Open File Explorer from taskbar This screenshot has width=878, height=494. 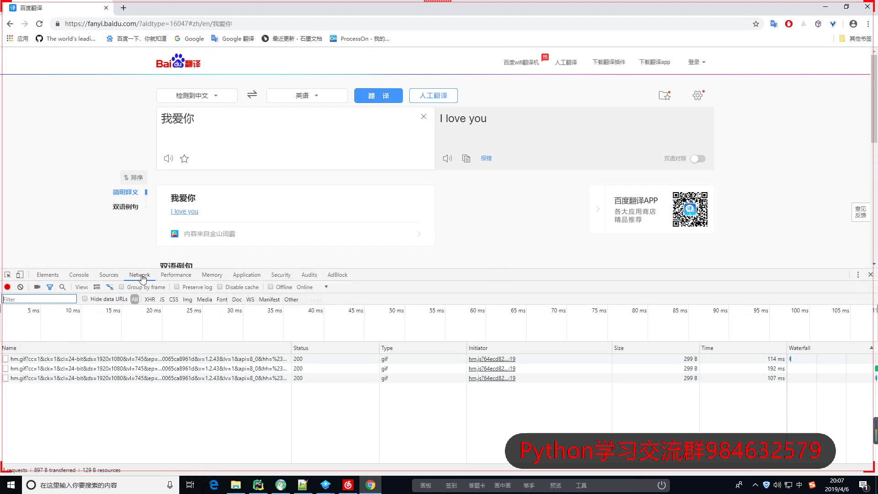point(236,485)
